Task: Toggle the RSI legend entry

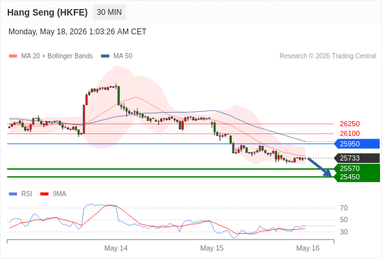Action: (x=20, y=194)
